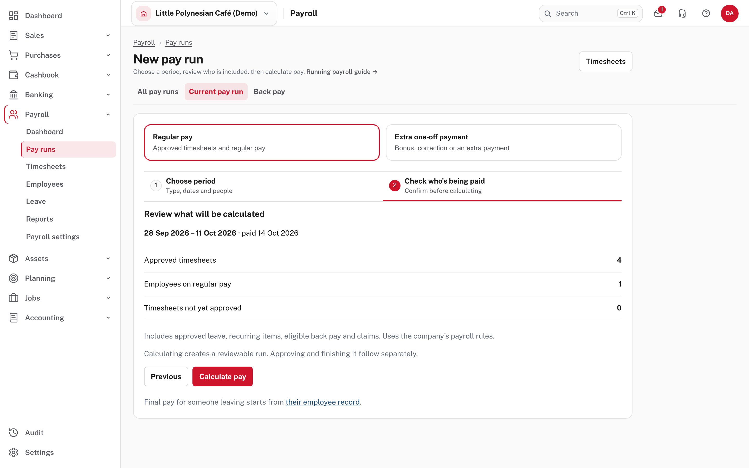Viewport: 749px width, 468px height.
Task: Open the DA user avatar menu
Action: (729, 13)
